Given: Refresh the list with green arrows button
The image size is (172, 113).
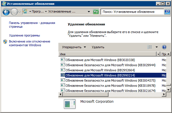Looking at the screenshot, I should coord(96,11).
